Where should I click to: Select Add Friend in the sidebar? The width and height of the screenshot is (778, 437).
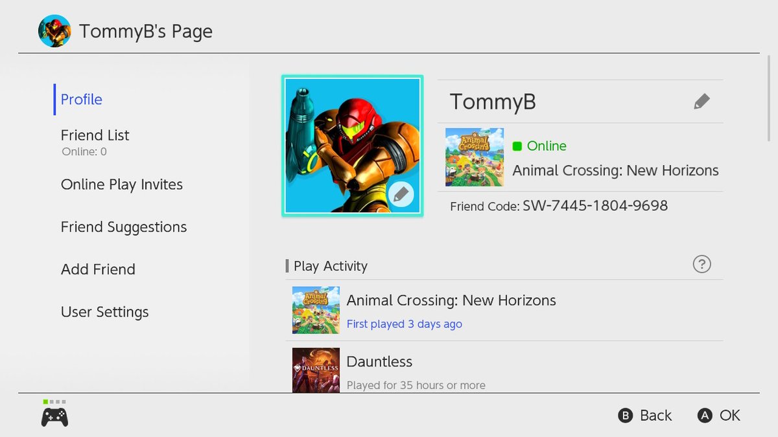[x=98, y=269]
